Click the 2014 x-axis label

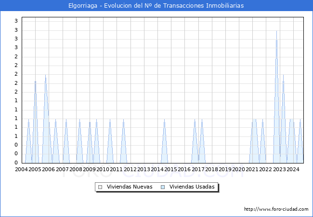pos(157,169)
